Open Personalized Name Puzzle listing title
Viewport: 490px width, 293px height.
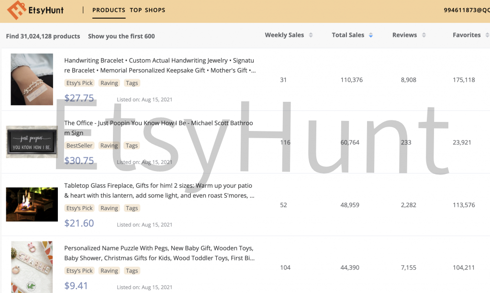coord(159,253)
